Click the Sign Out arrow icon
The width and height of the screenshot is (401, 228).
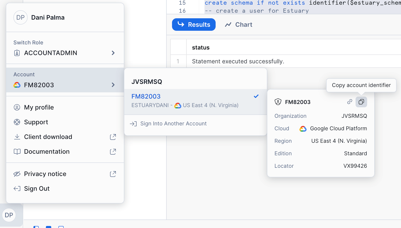(17, 189)
